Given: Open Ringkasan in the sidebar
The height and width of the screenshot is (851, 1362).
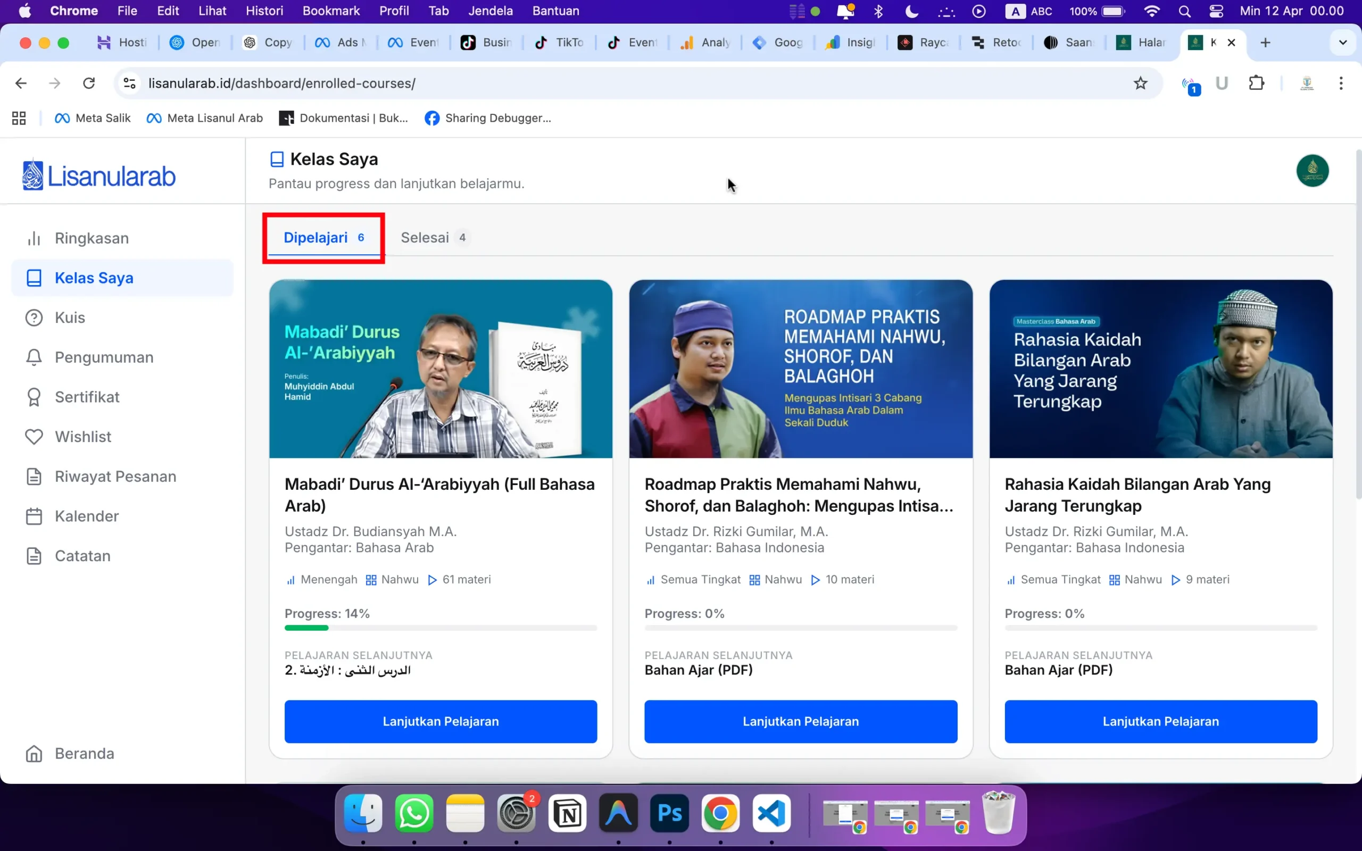Looking at the screenshot, I should (x=91, y=238).
